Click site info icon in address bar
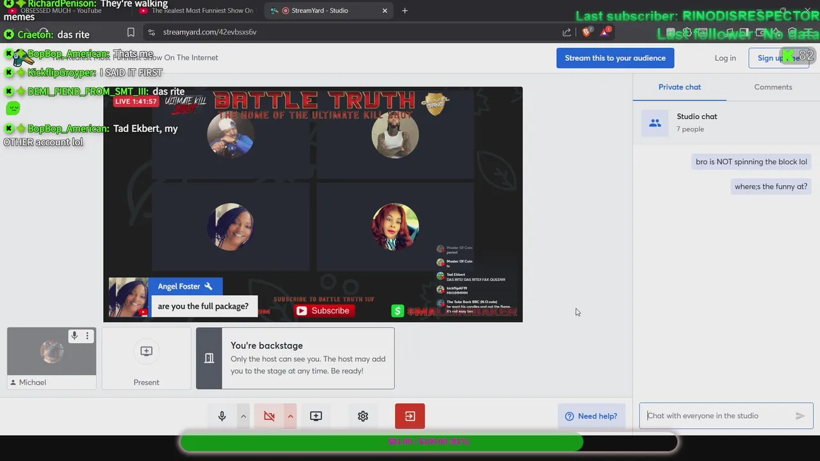 pyautogui.click(x=151, y=32)
